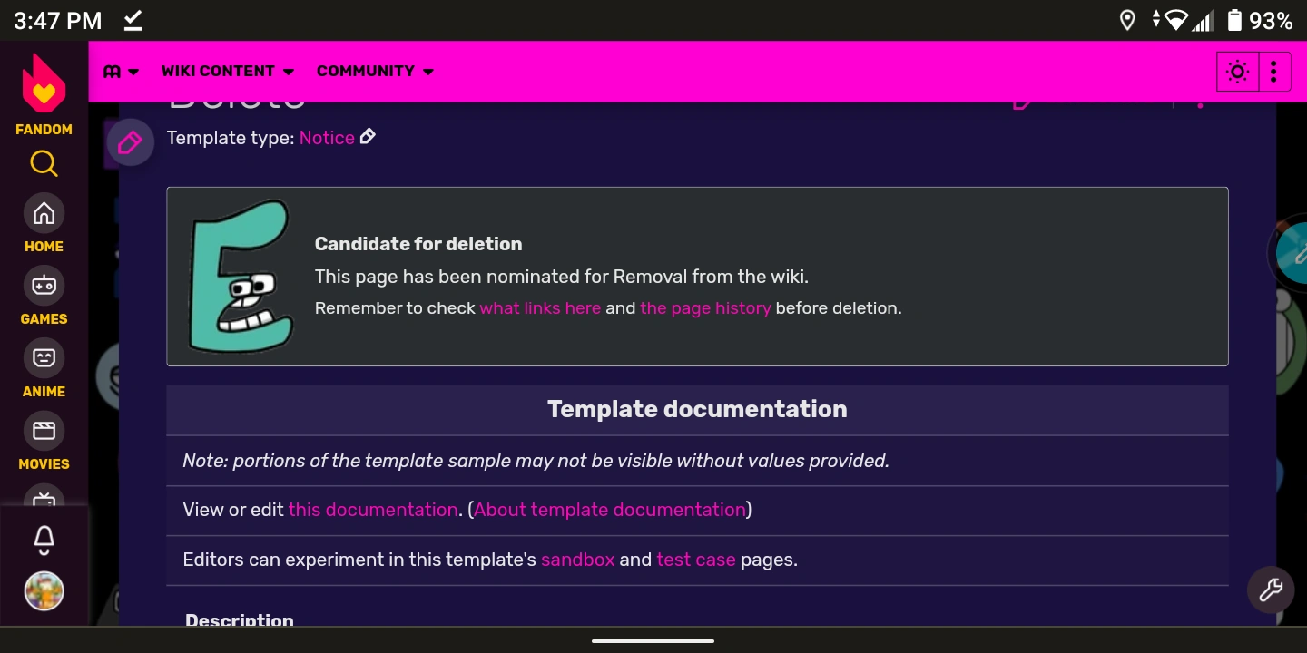Open the three-dot more options menu
Image resolution: width=1307 pixels, height=653 pixels.
1274,72
